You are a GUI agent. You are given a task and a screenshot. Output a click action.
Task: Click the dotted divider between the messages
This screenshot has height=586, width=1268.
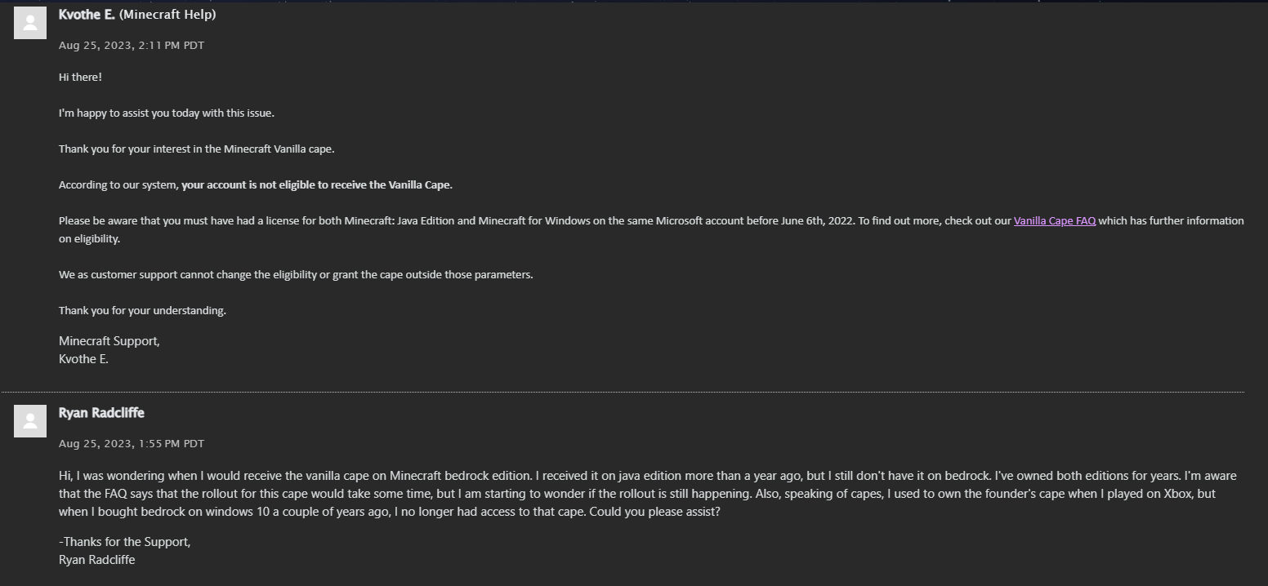(622, 392)
